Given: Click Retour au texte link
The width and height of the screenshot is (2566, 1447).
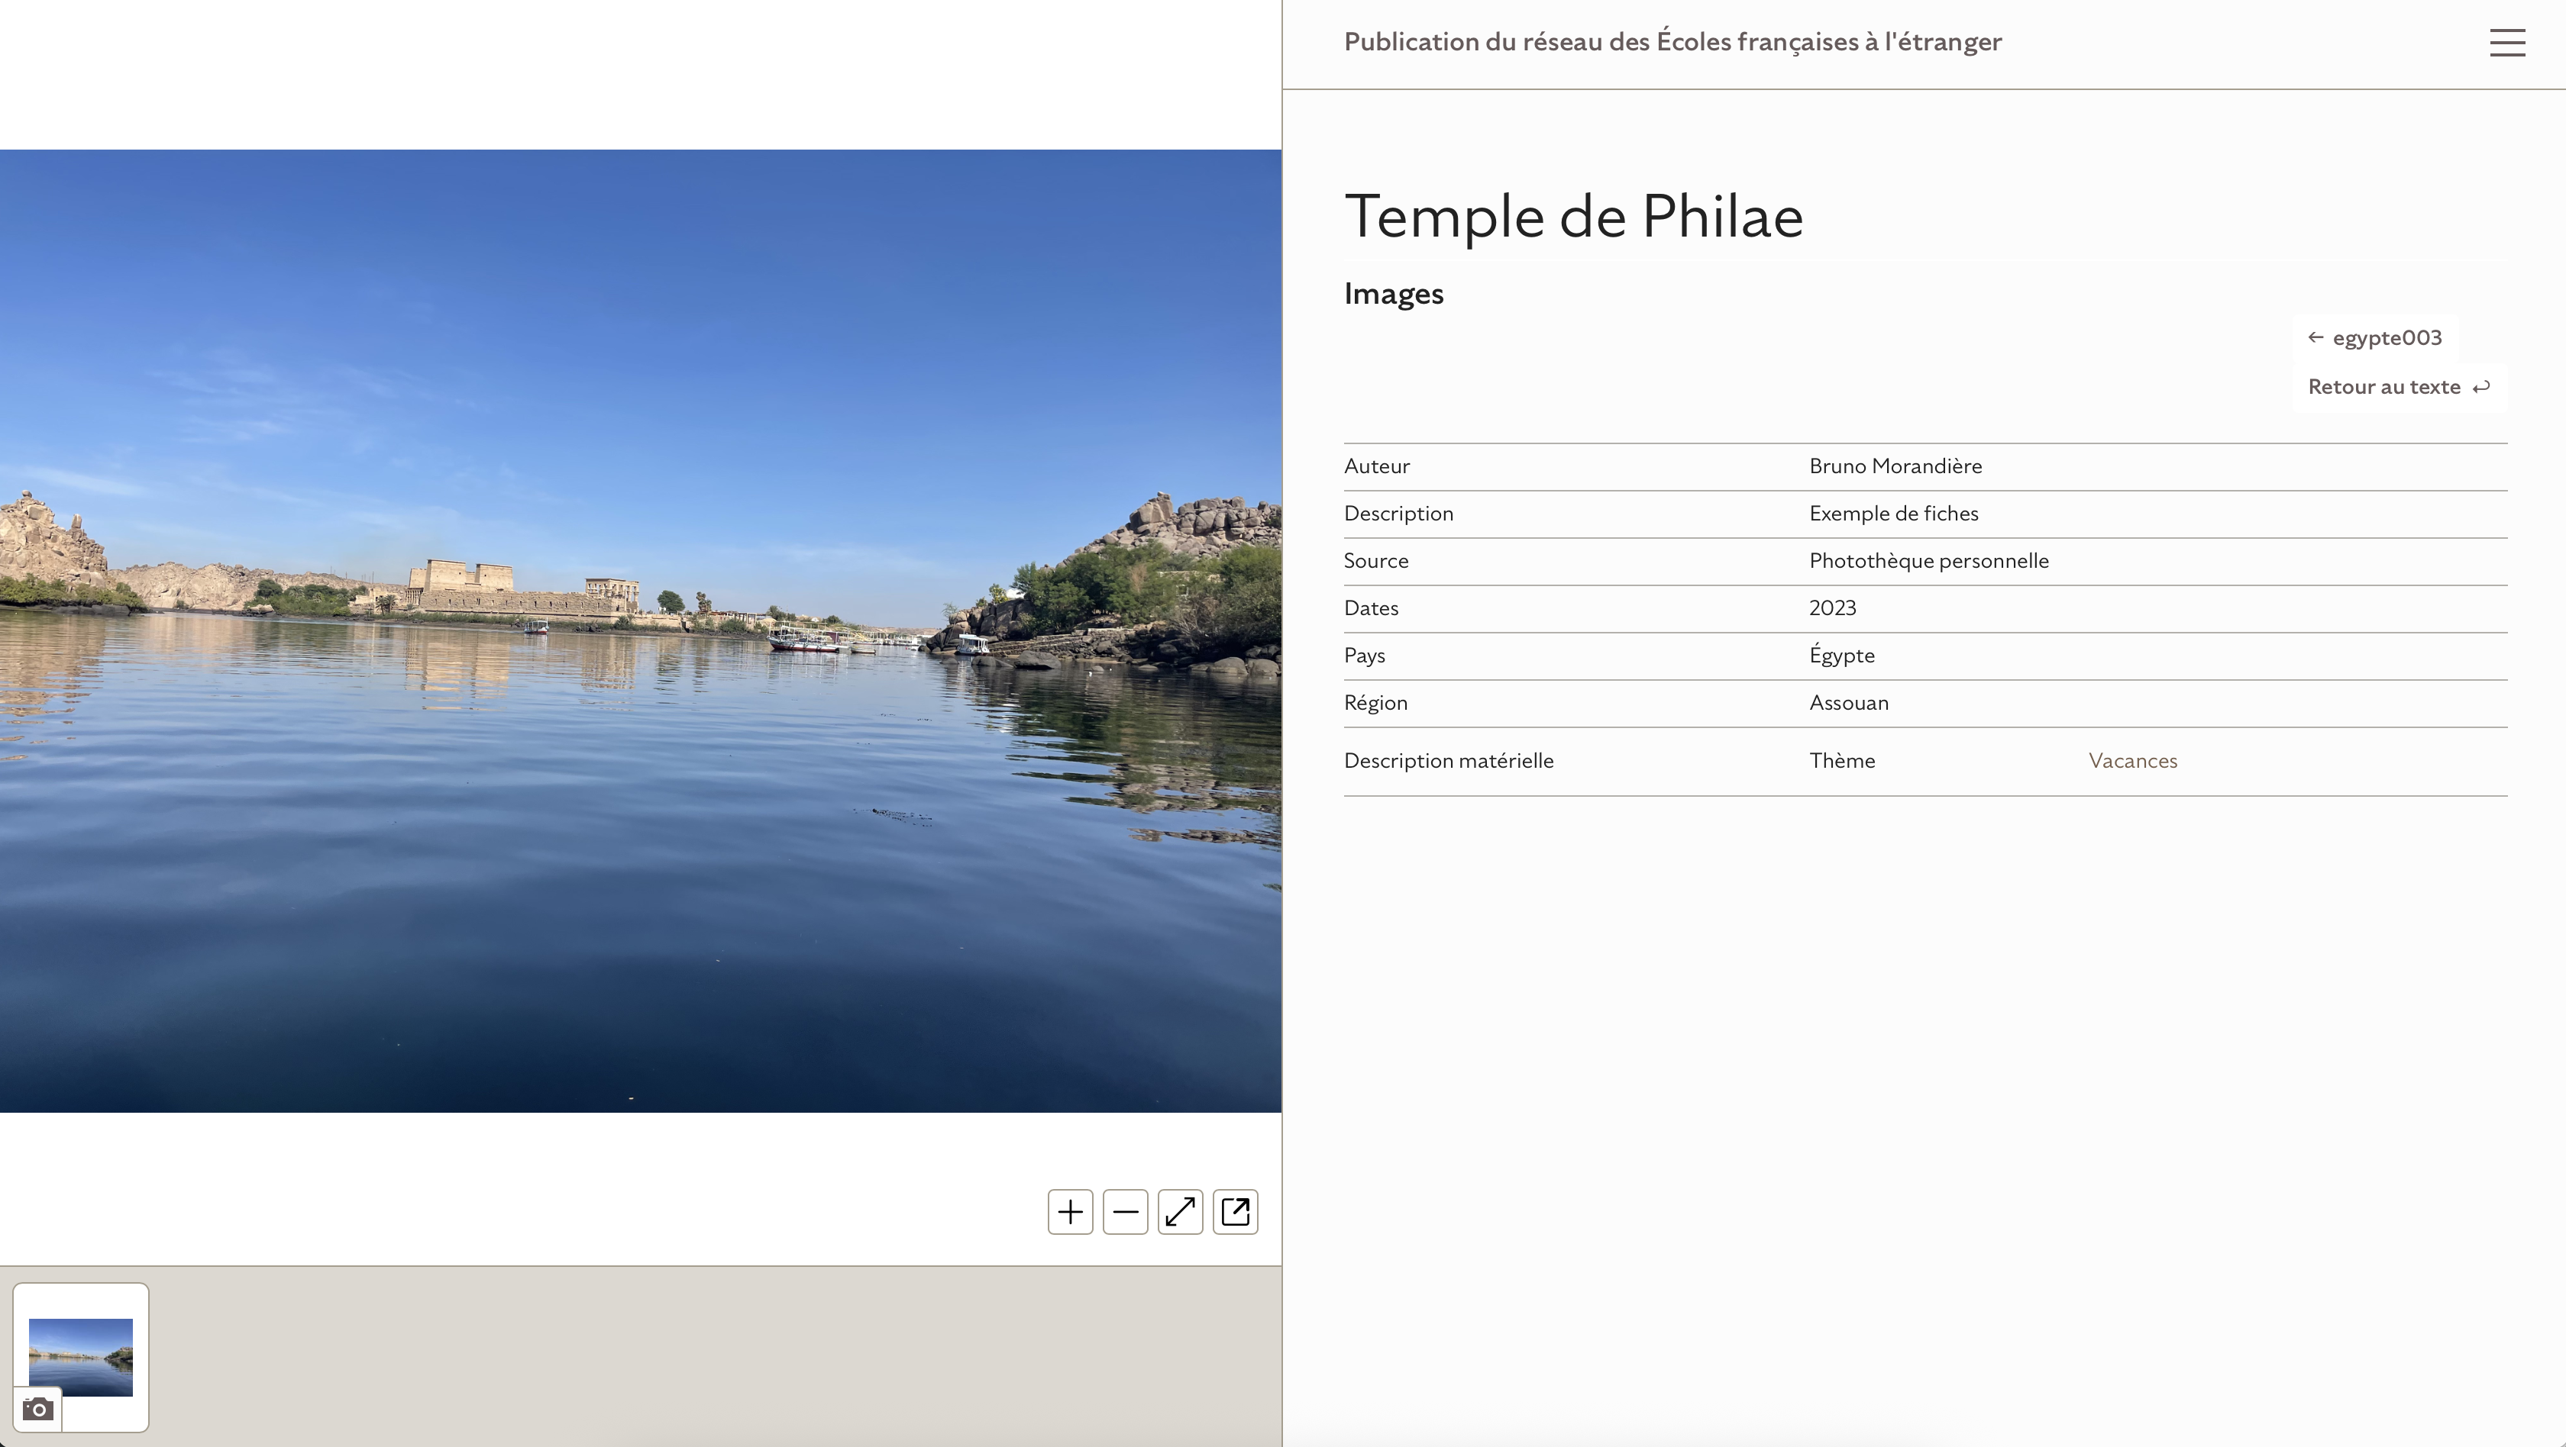Looking at the screenshot, I should click(2399, 387).
